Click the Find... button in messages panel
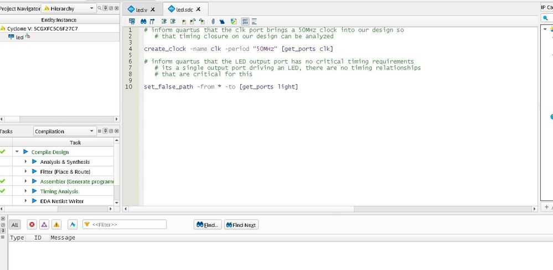This screenshot has width=553, height=270. (208, 225)
